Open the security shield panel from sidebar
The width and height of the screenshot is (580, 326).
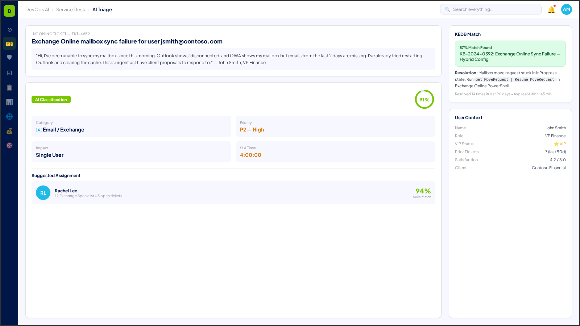9,57
